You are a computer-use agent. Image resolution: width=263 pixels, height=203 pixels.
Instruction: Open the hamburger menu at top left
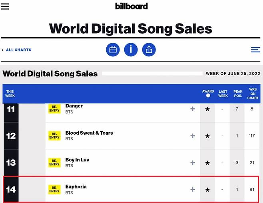tap(5, 6)
